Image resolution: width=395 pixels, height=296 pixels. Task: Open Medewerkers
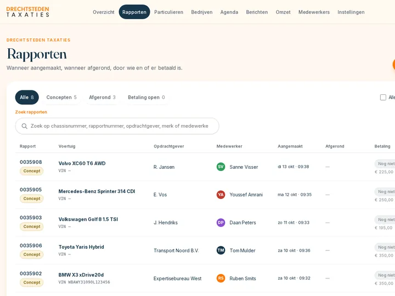tap(314, 12)
